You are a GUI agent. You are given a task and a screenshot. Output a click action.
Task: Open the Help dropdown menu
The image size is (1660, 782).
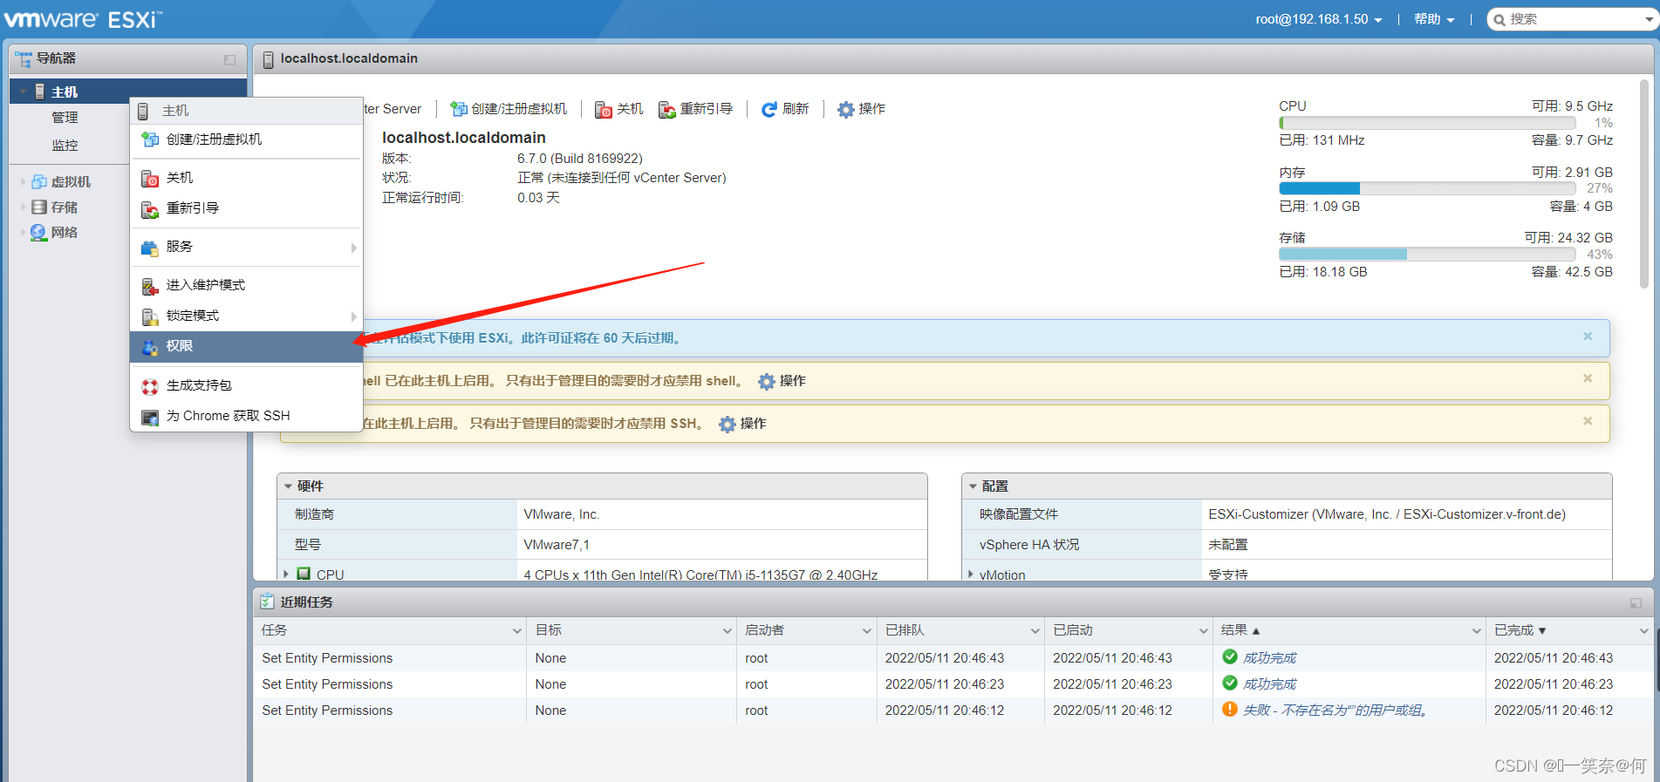pos(1434,19)
